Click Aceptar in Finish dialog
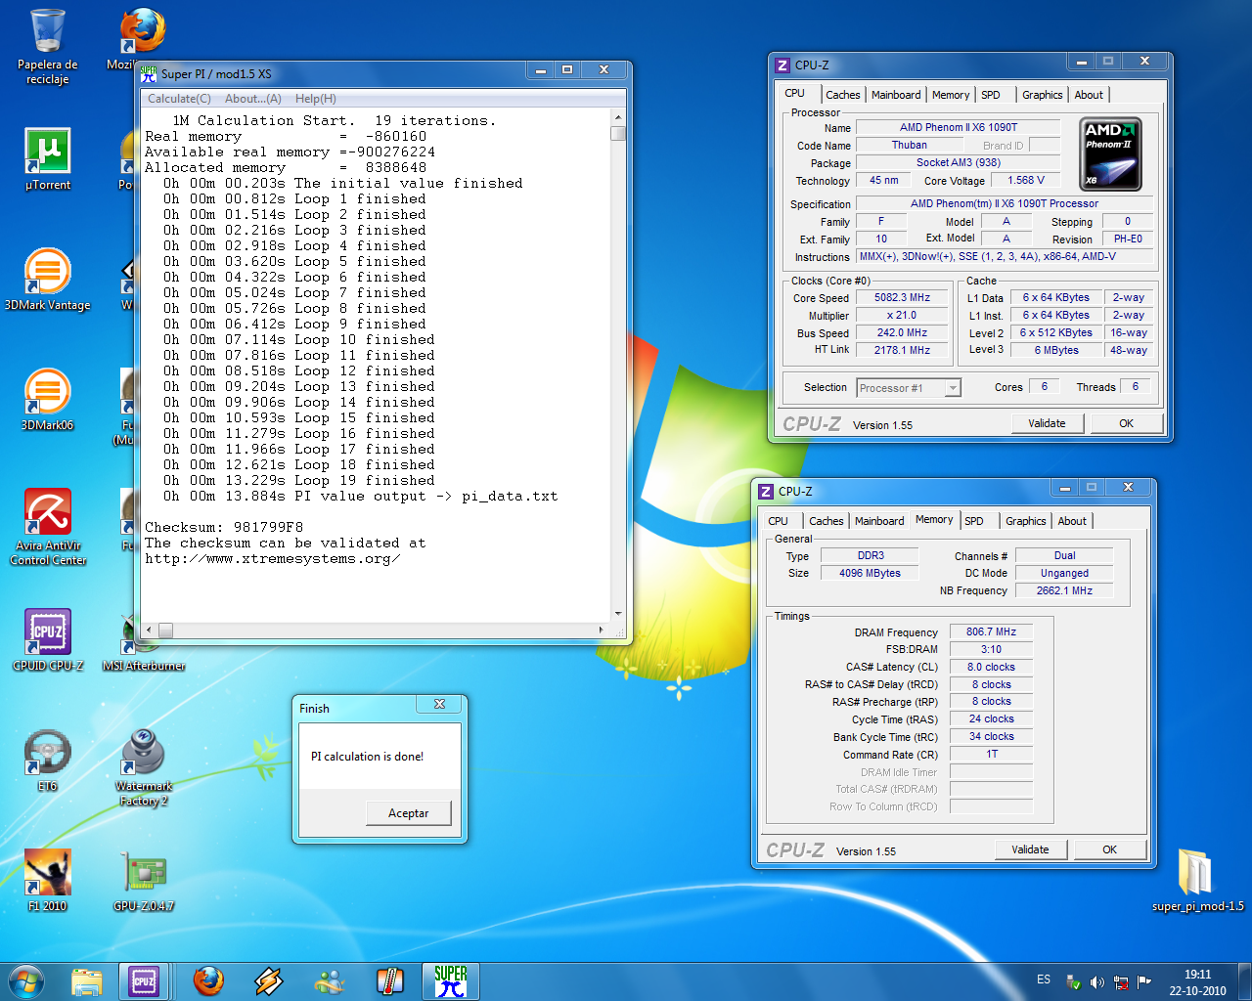The width and height of the screenshot is (1252, 1001). pyautogui.click(x=408, y=813)
